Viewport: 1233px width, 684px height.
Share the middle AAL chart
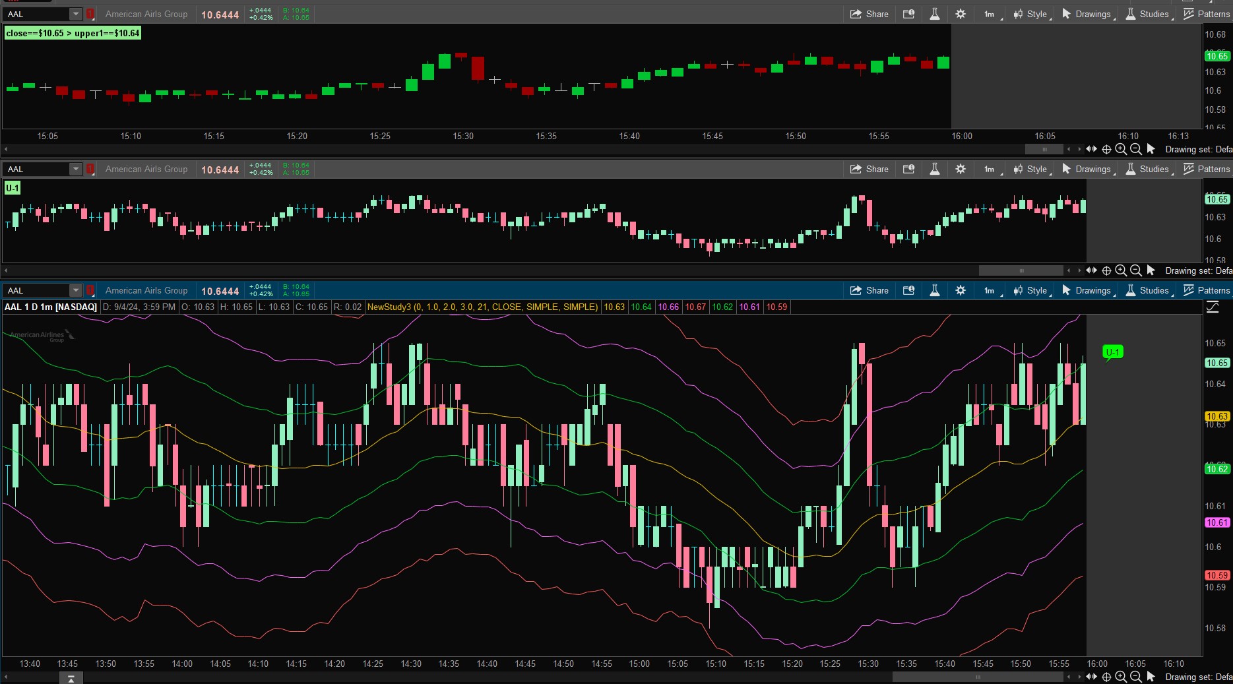pos(869,169)
